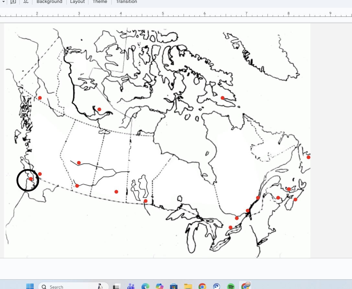Open the dropdown arrow left of comment icon
The width and height of the screenshot is (352, 289).
[x=4, y=2]
